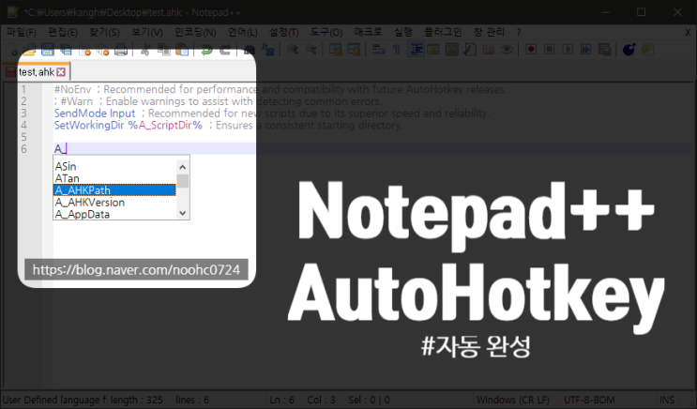Click the Cut scissors icon

point(144,50)
